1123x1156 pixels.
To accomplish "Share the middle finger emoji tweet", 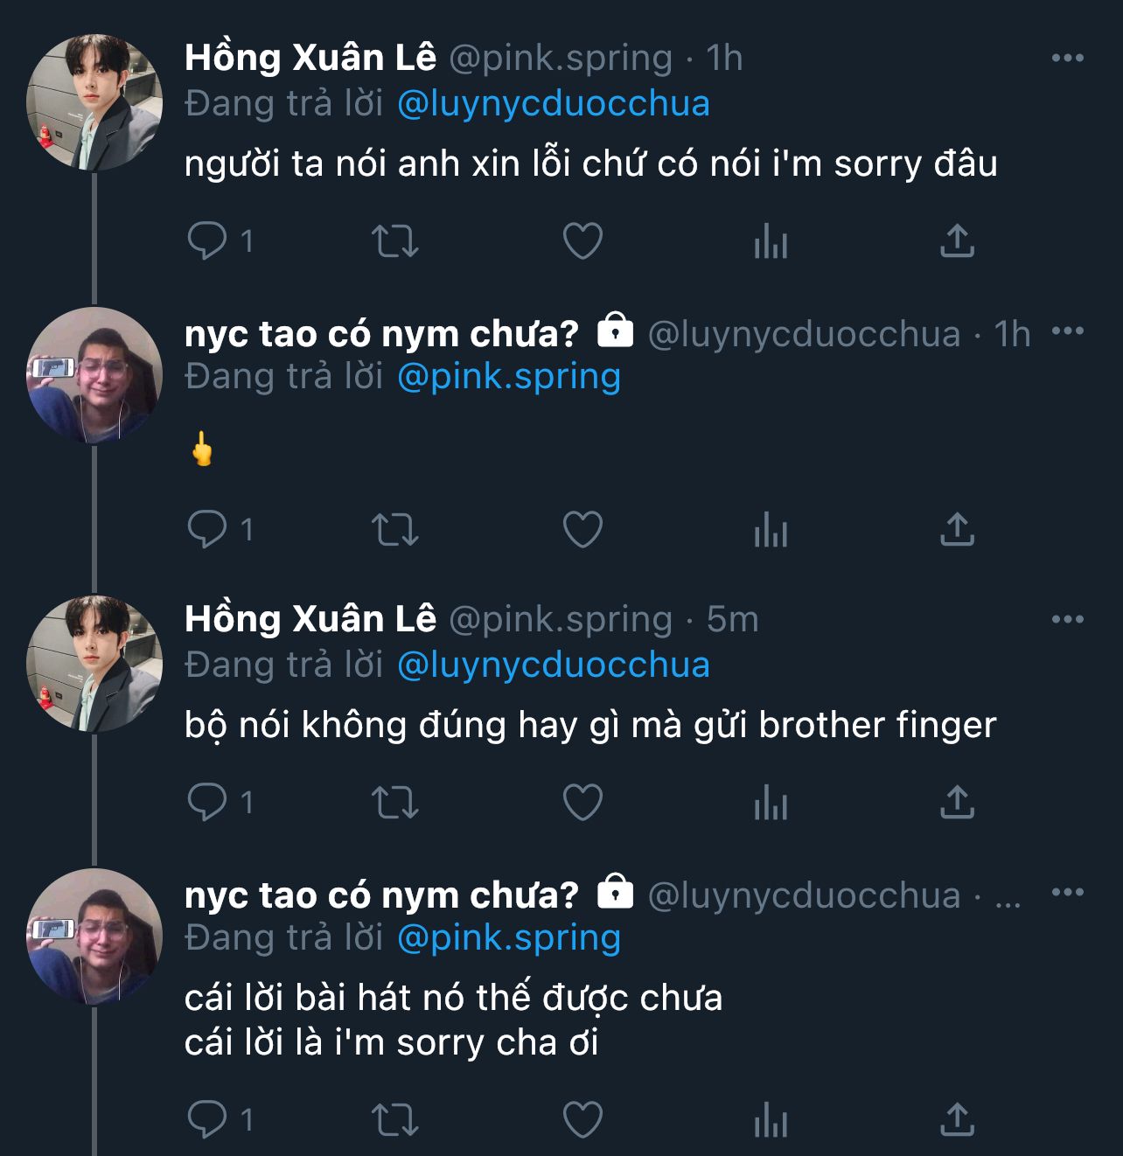I will [957, 530].
